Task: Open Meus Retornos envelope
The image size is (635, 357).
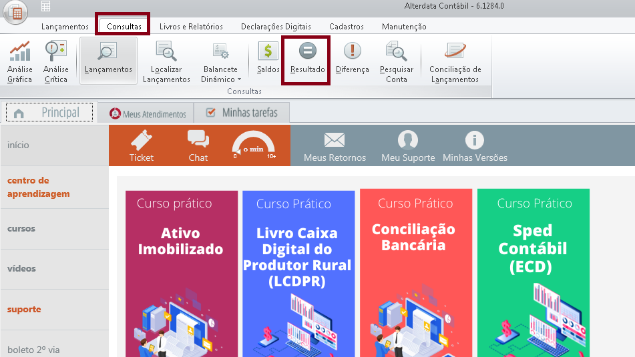Action: click(x=335, y=147)
